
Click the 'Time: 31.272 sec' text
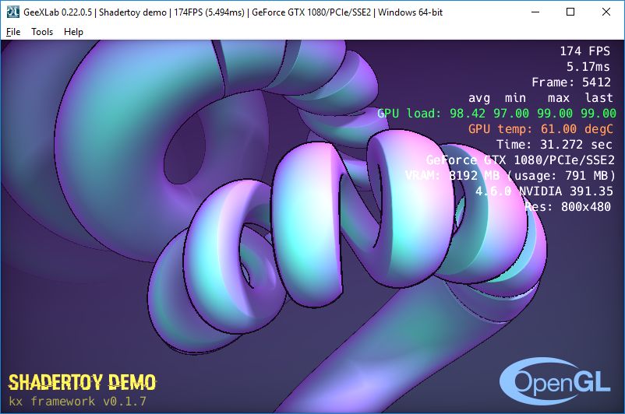(554, 145)
